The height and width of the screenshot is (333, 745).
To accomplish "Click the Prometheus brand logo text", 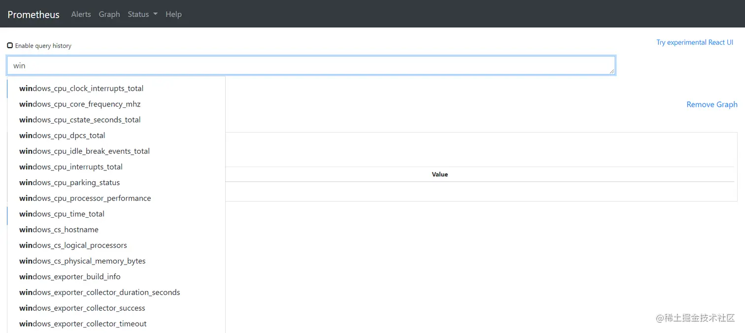I will [x=34, y=14].
